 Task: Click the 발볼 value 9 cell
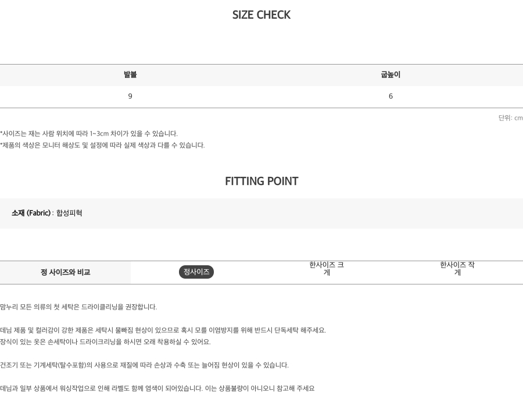[x=130, y=97]
